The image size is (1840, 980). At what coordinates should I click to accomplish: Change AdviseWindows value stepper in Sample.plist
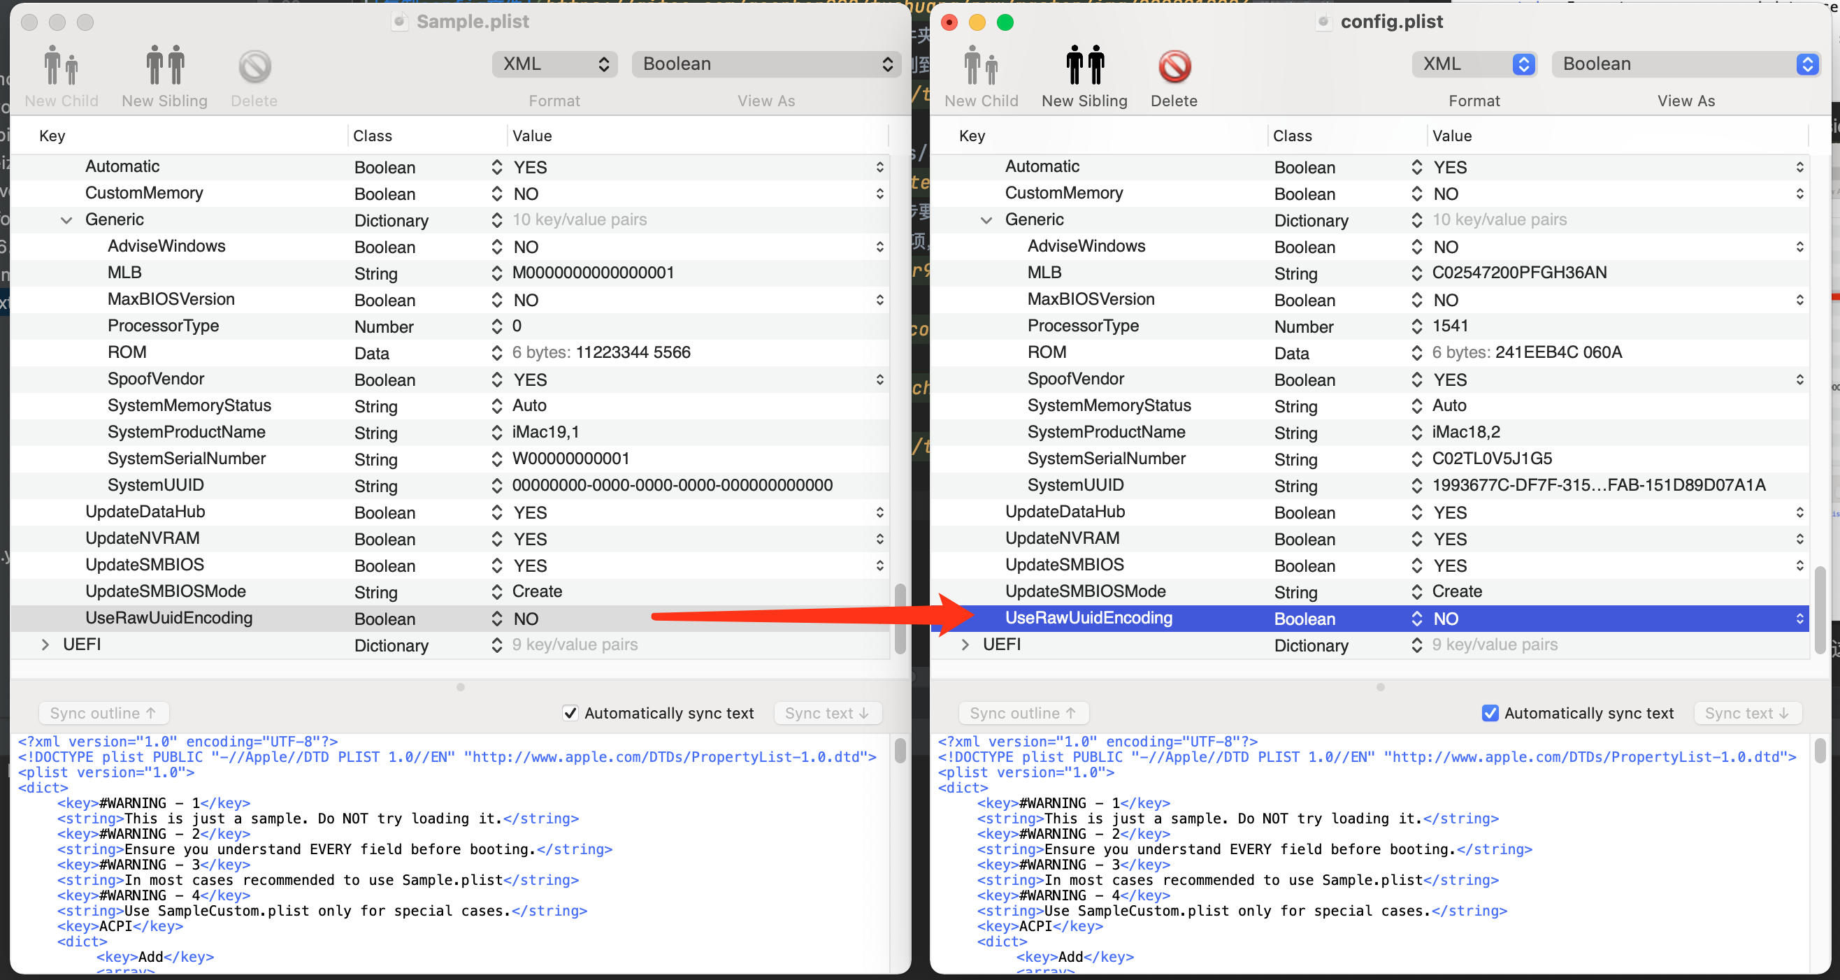pos(879,247)
